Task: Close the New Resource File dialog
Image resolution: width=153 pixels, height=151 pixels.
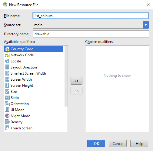Action: click(148, 5)
